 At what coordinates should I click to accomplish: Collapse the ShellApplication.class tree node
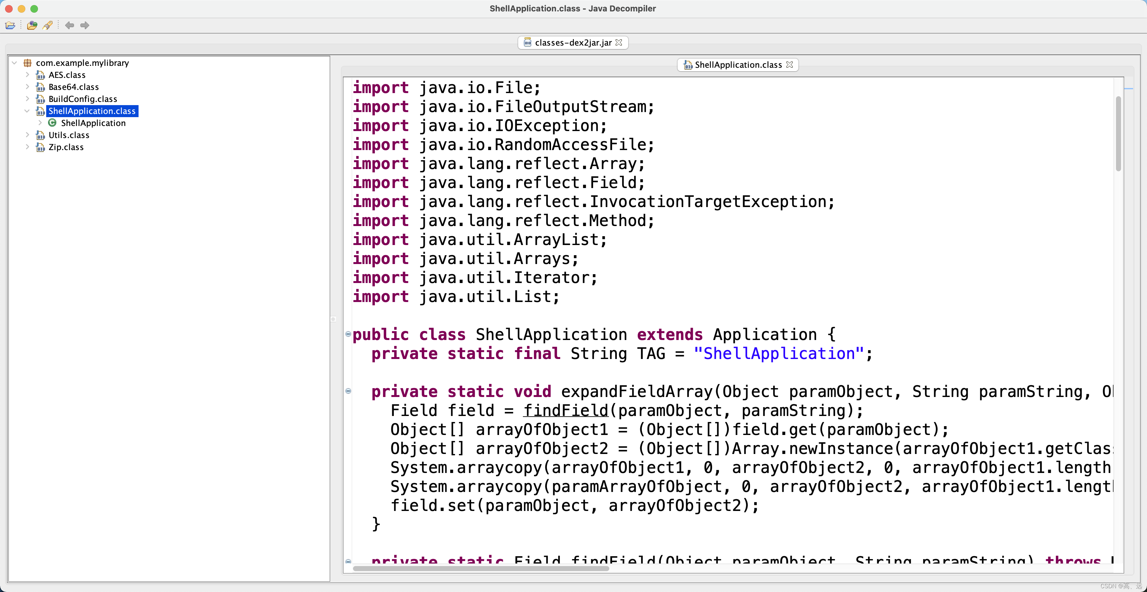(x=27, y=111)
